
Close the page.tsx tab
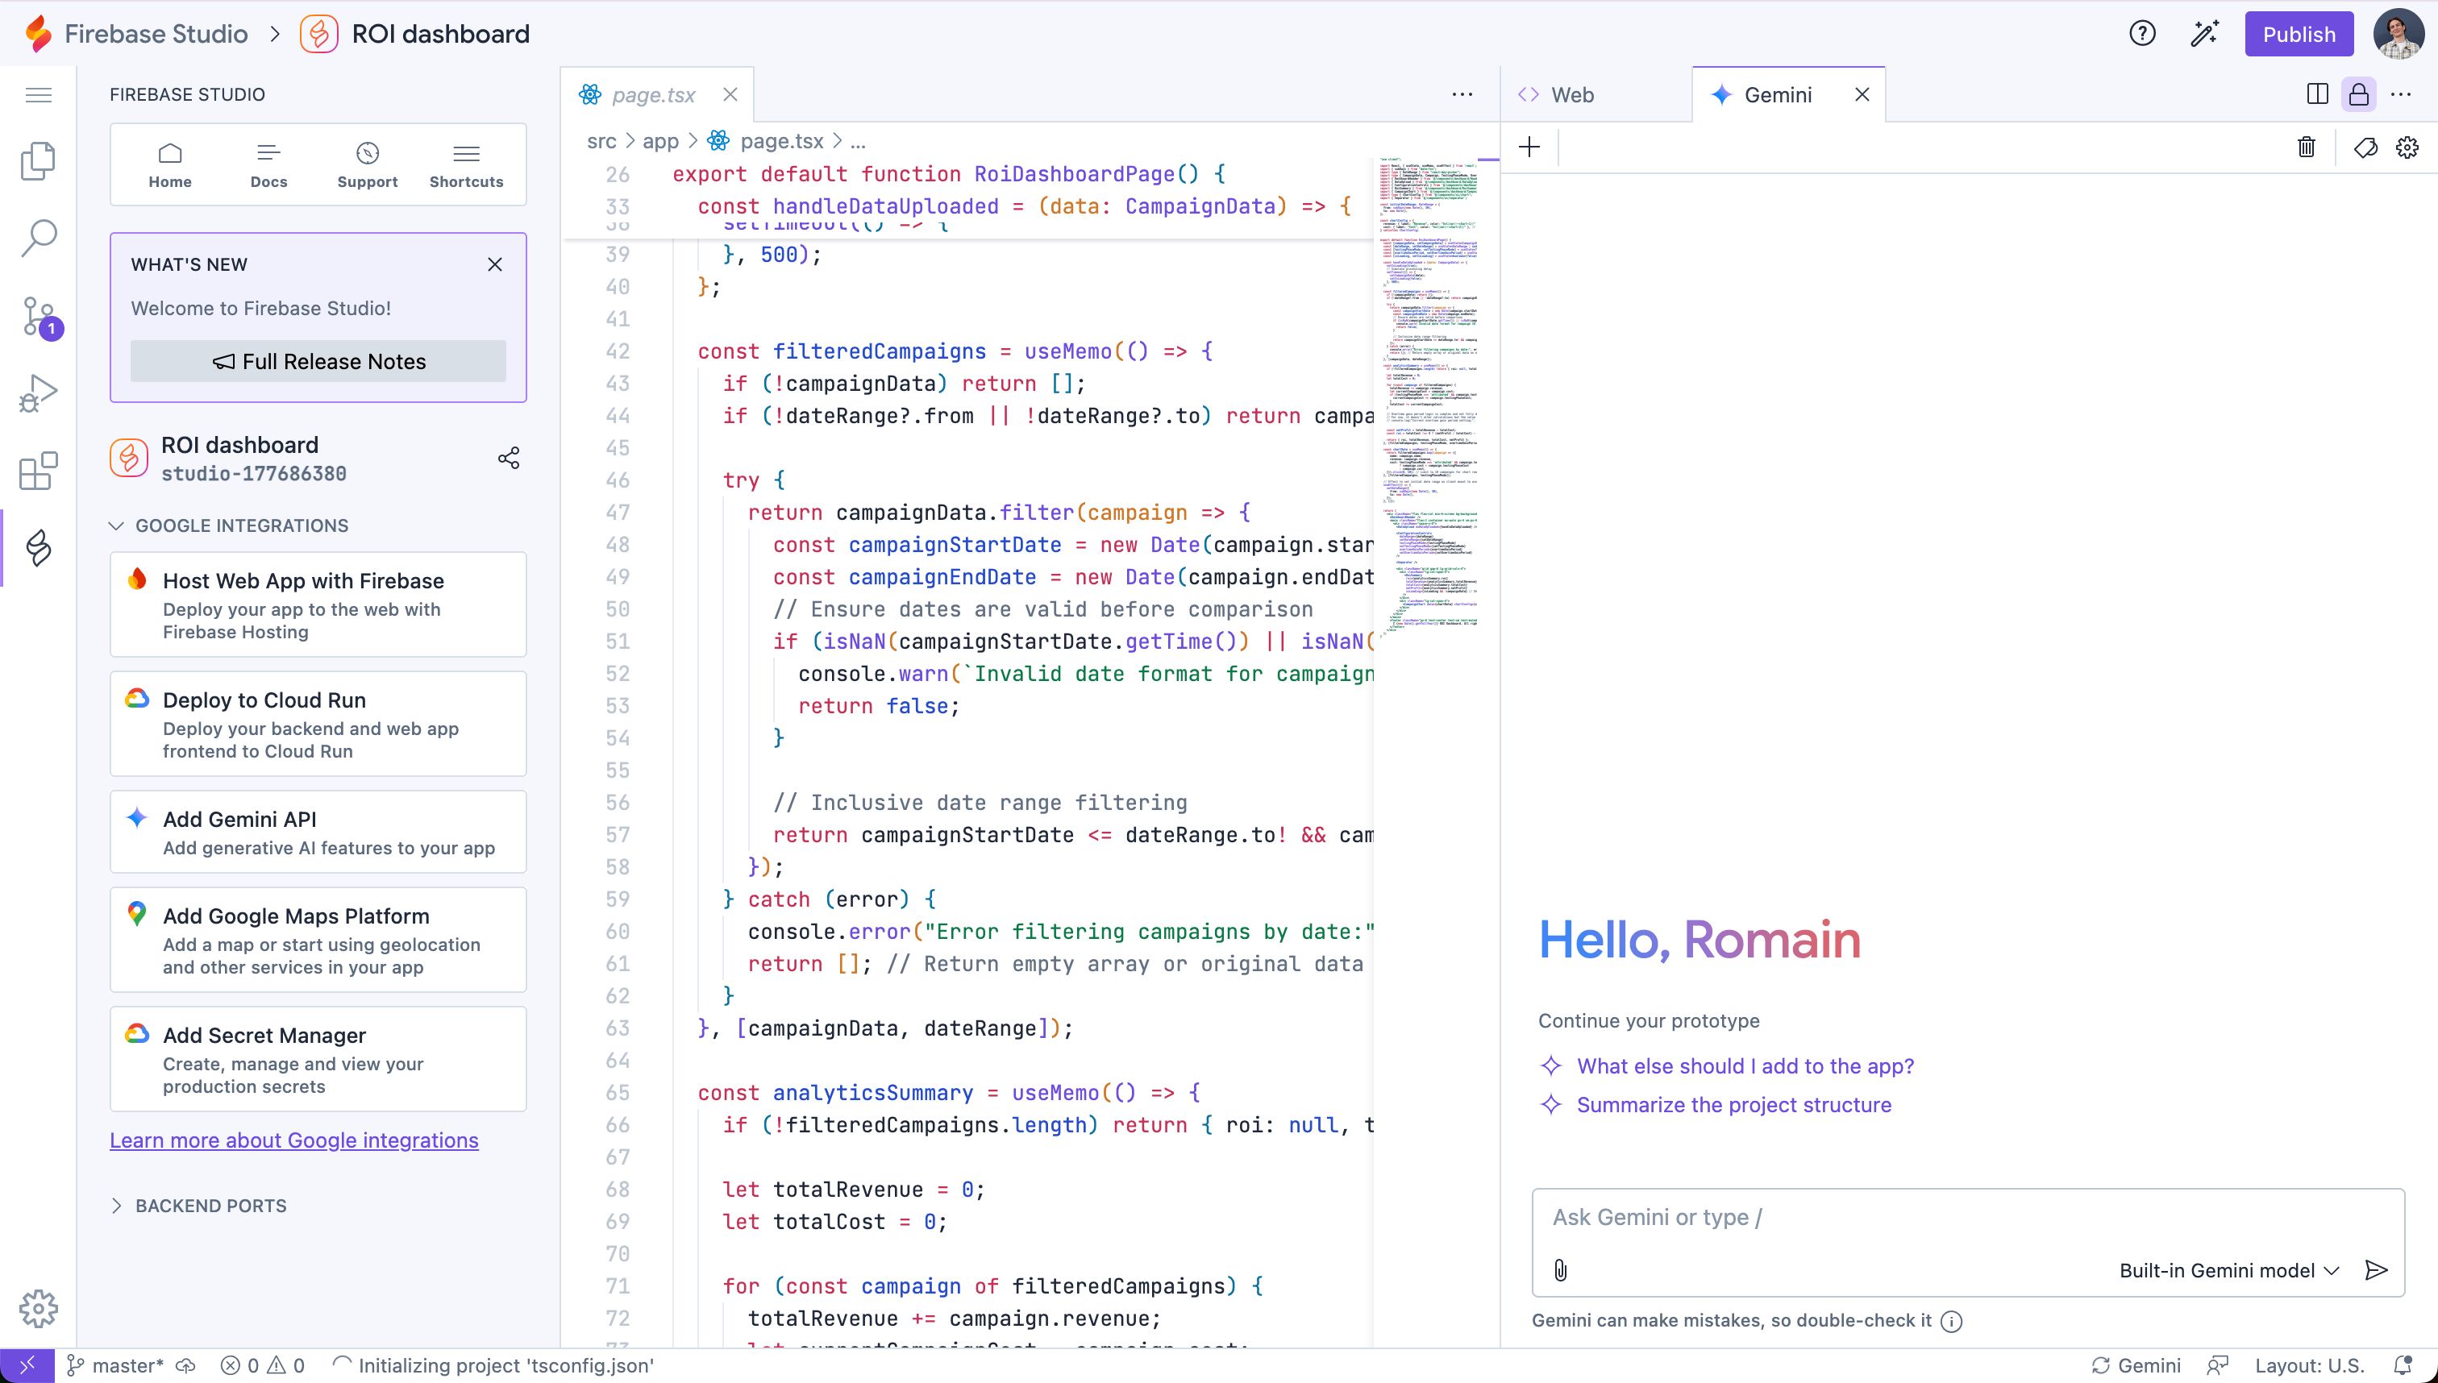coord(730,94)
